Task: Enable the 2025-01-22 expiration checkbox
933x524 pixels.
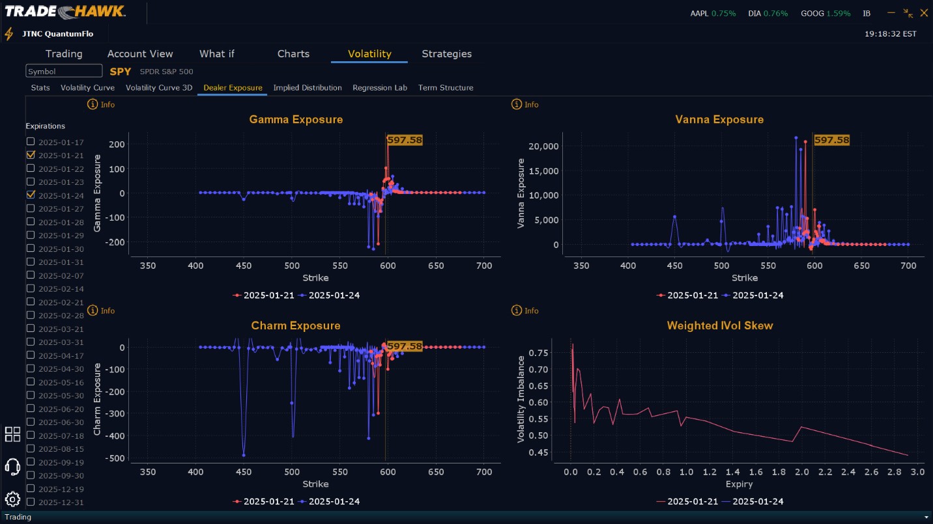Action: [x=30, y=168]
